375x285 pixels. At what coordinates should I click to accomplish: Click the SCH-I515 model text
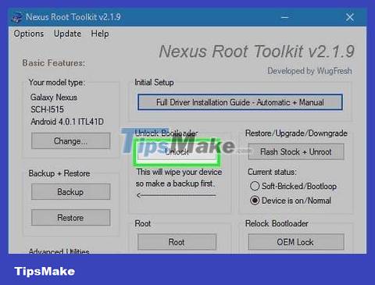point(47,109)
